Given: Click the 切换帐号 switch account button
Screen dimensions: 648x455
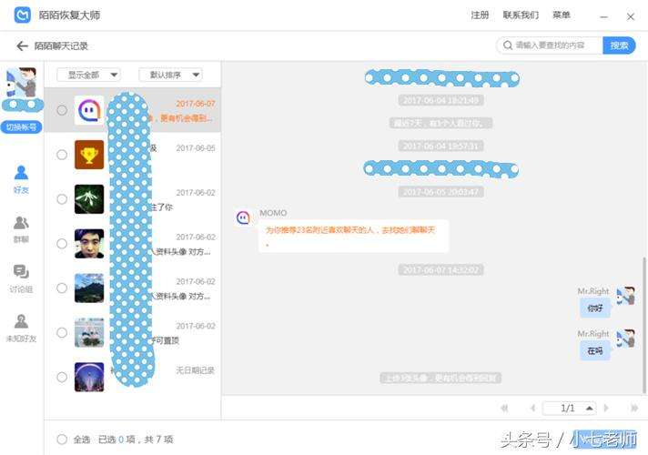Looking at the screenshot, I should tap(22, 126).
